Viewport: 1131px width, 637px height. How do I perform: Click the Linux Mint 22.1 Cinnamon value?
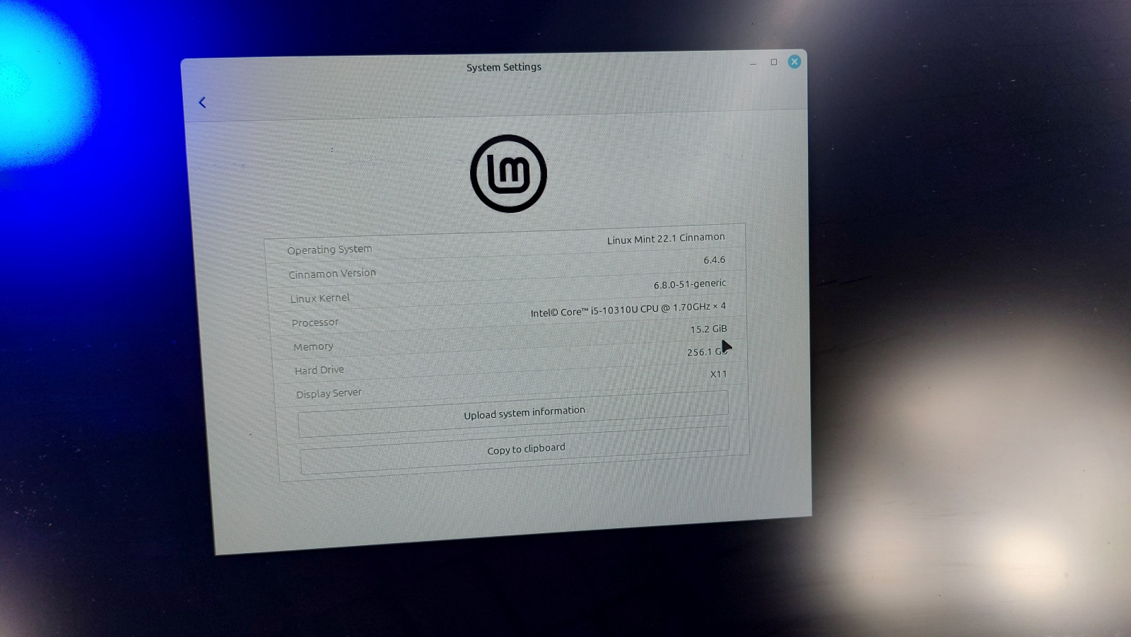[665, 239]
